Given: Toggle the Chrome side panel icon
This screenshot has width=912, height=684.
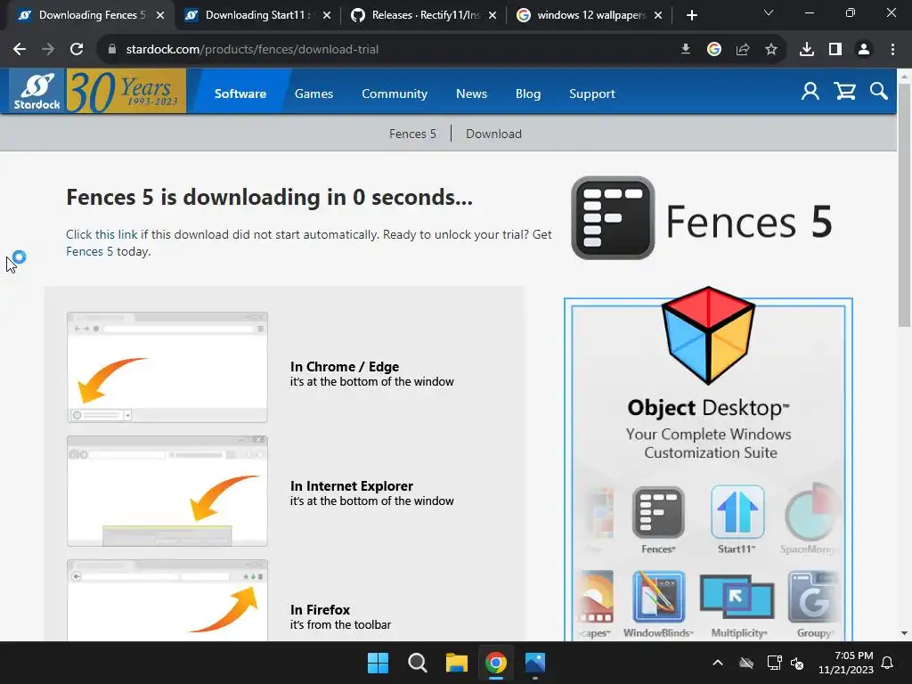Looking at the screenshot, I should (835, 50).
